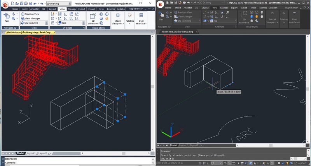
Task: Click the enjiCAD 2019 application logo button
Action: click(5, 5)
